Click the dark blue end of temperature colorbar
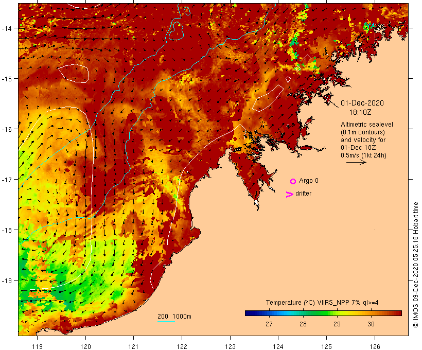Viewport: 422px width, 350px height. click(249, 313)
